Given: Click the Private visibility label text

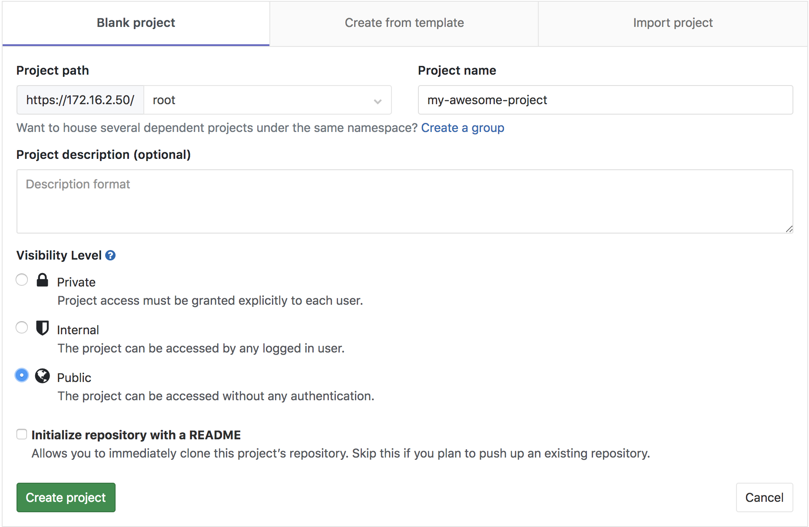Looking at the screenshot, I should tap(76, 282).
